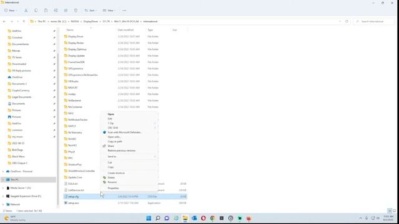
Task: Open Outlook from the taskbar
Action: 194,218
